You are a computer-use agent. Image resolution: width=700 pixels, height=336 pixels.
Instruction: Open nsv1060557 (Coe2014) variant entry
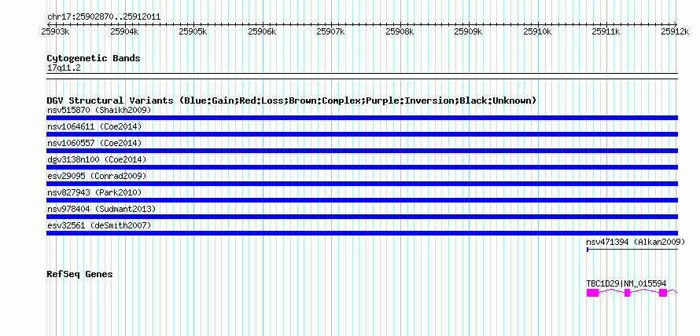(x=94, y=143)
